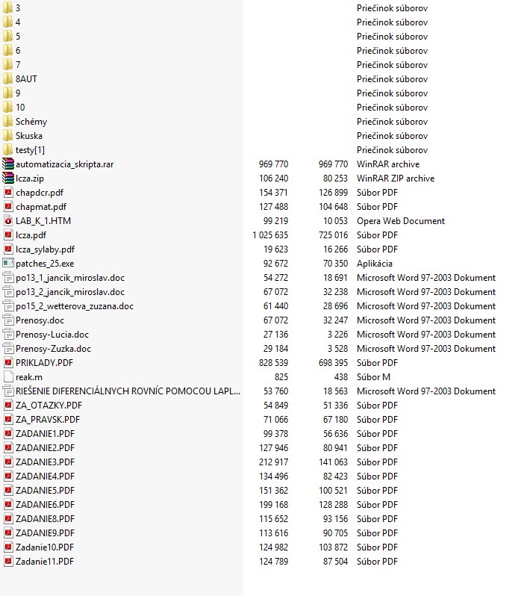Select the Zadanie11.PDF file name
Screen dimensions: 518x596
(x=45, y=562)
